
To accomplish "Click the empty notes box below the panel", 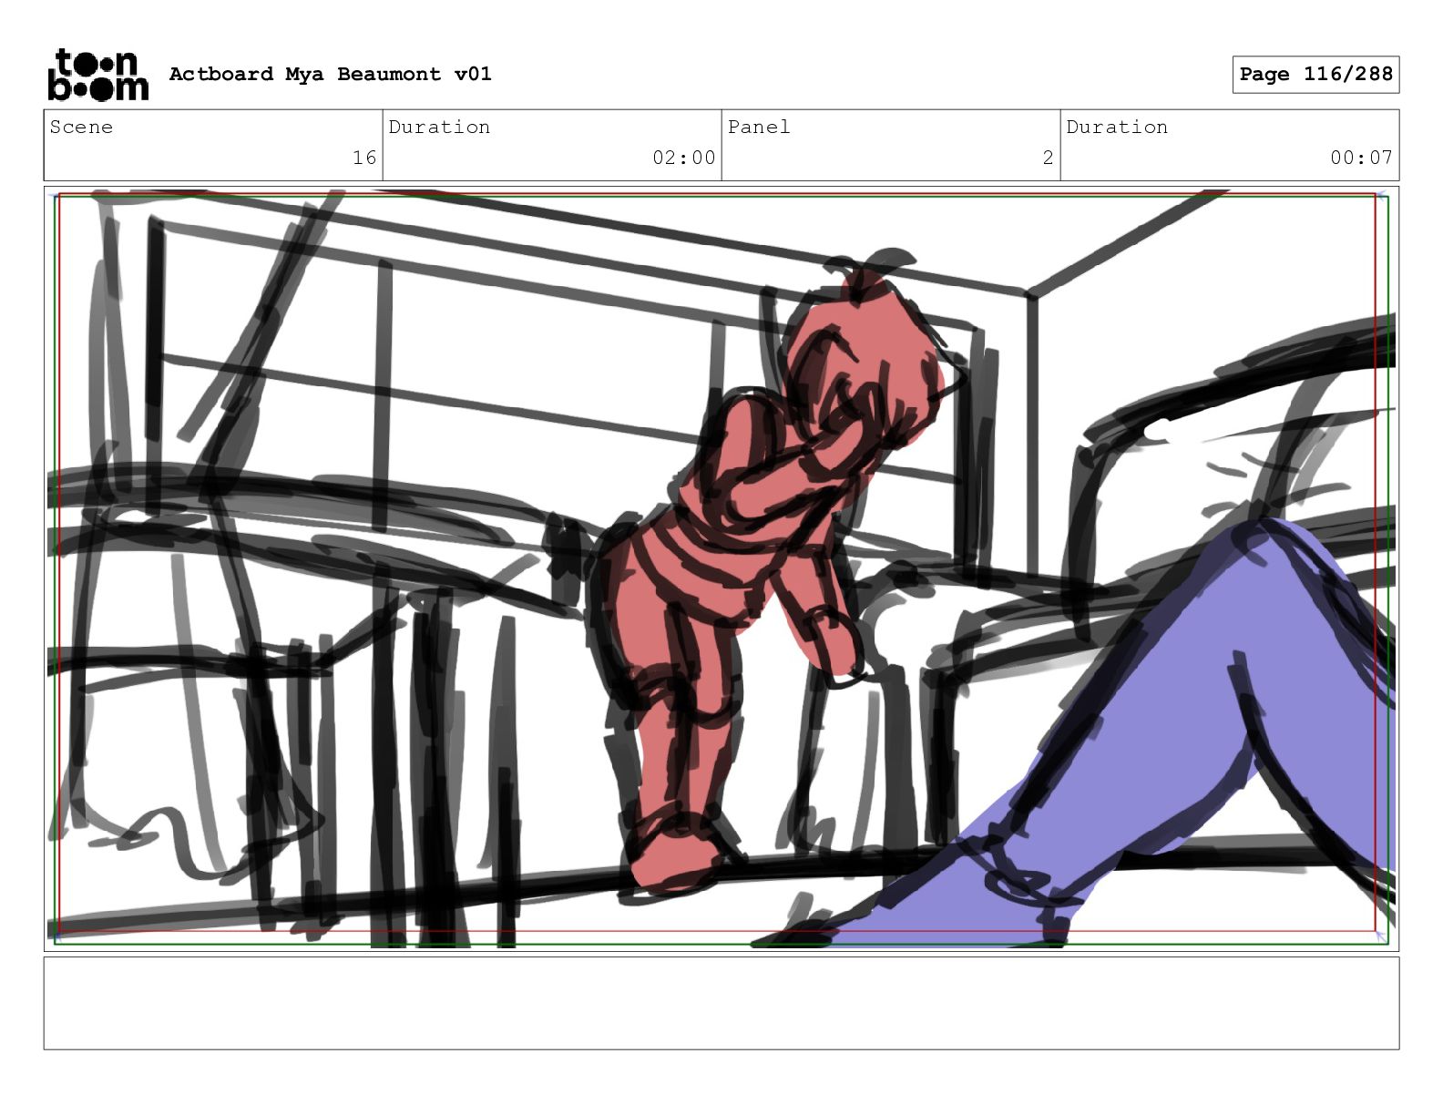I will (721, 1003).
